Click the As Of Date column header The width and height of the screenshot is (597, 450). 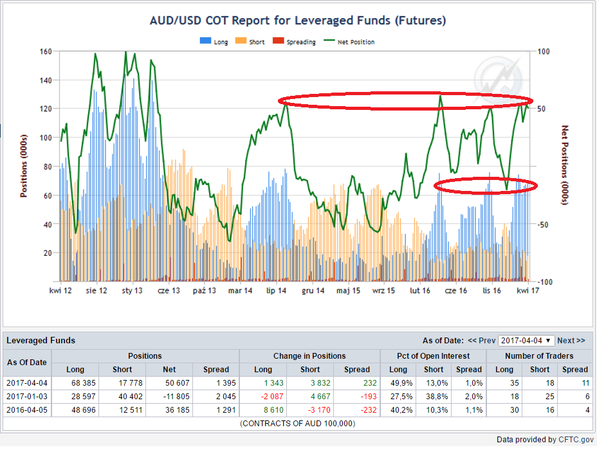tap(26, 363)
